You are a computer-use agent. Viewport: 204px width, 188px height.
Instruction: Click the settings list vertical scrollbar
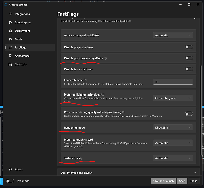click(201, 110)
